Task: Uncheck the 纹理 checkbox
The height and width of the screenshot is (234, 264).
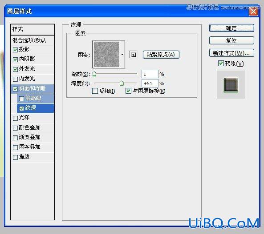Action: click(x=21, y=108)
